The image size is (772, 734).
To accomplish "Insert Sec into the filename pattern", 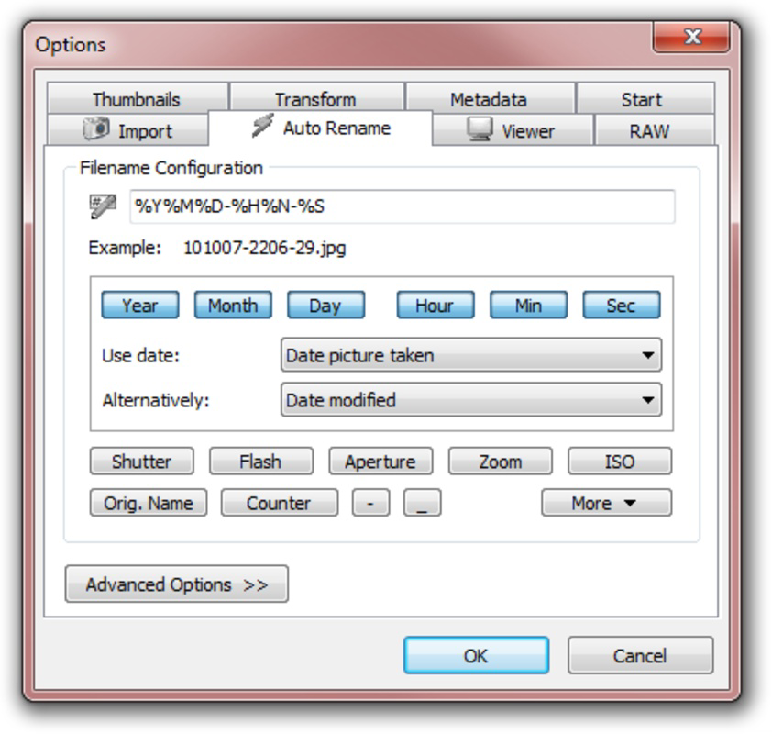I will (x=622, y=305).
